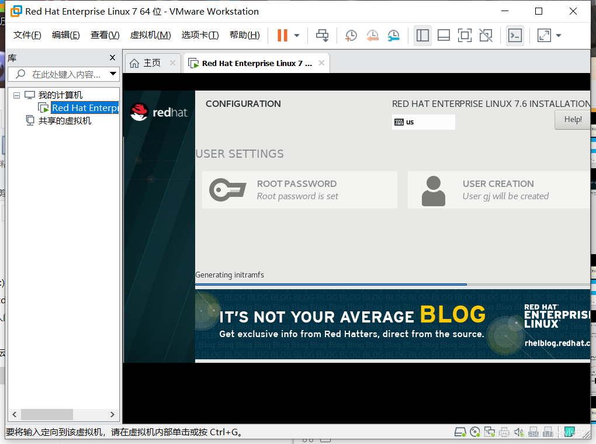Image resolution: width=596 pixels, height=444 pixels.
Task: Take a snapshot of the virtual machine
Action: click(x=351, y=36)
